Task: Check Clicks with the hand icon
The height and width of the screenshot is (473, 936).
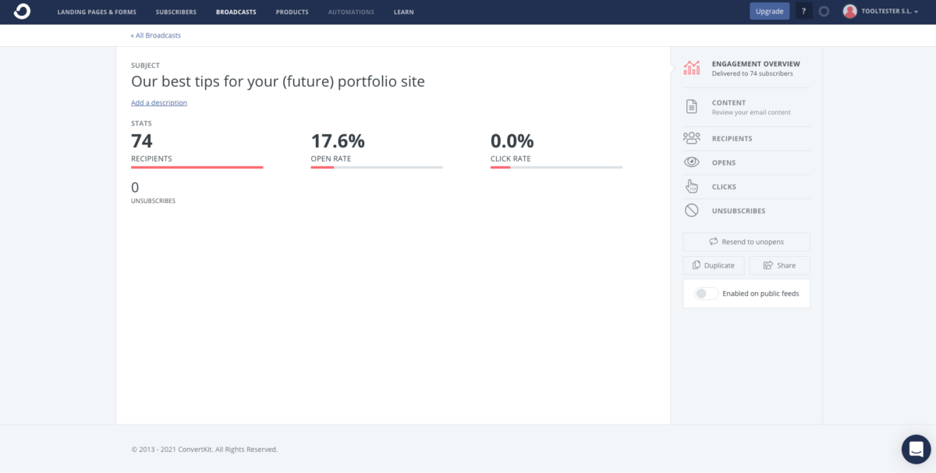Action: [691, 186]
